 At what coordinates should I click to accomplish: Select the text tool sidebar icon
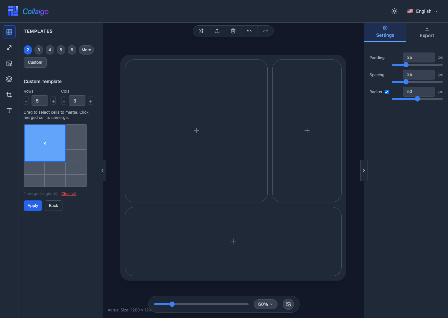click(9, 111)
